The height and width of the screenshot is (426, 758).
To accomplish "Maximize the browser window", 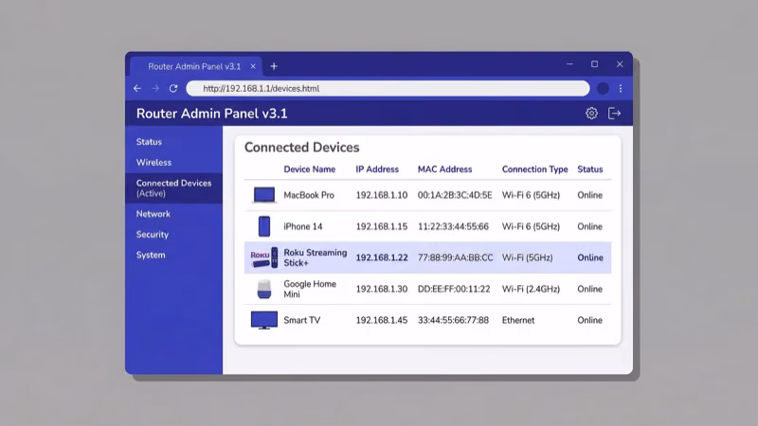I will pyautogui.click(x=595, y=63).
